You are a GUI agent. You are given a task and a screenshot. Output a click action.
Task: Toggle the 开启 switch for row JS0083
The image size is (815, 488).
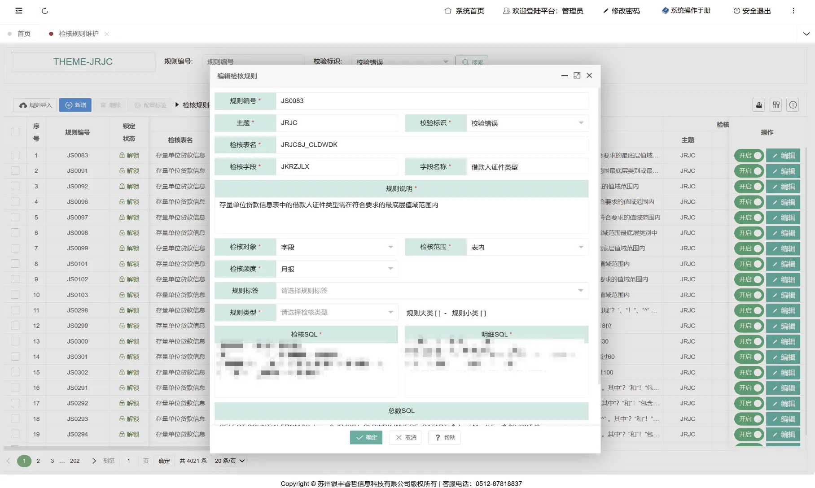749,156
